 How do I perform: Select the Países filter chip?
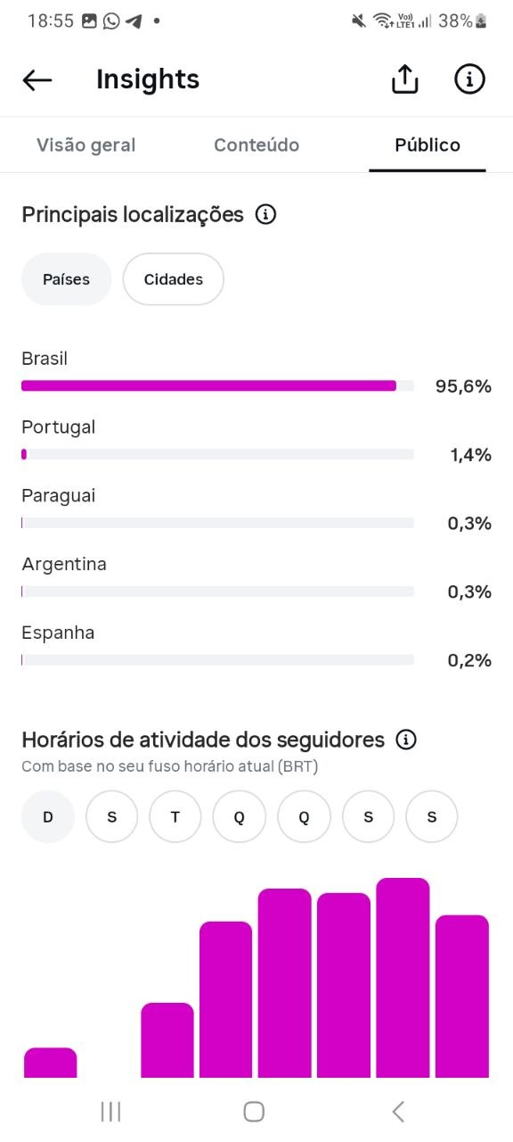(x=67, y=279)
